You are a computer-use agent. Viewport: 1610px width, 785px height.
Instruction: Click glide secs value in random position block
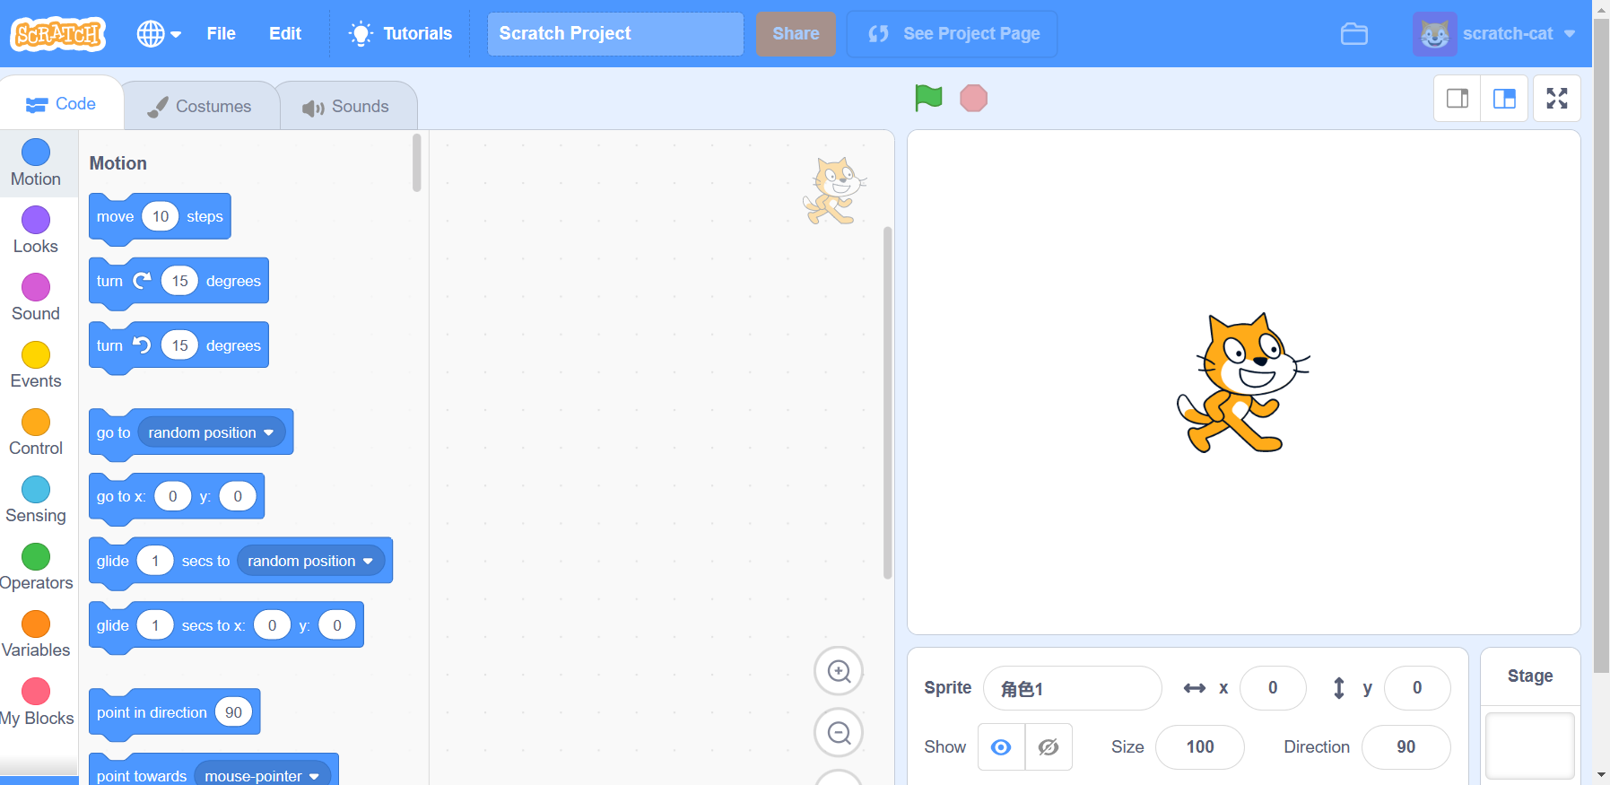155,561
